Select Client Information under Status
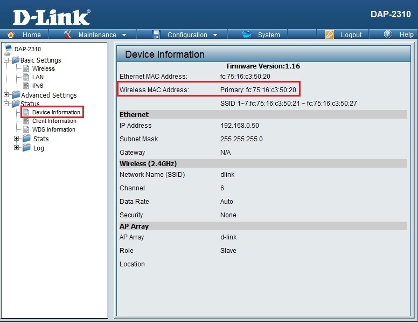Image resolution: width=418 pixels, height=323 pixels. pyautogui.click(x=54, y=121)
